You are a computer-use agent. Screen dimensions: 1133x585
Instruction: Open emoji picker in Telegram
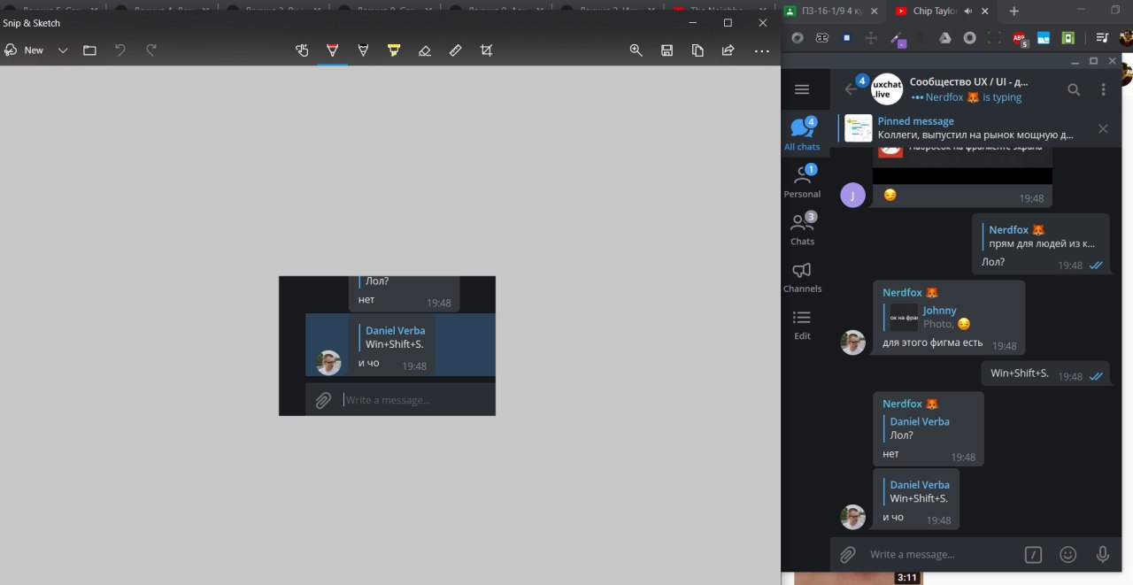1068,555
